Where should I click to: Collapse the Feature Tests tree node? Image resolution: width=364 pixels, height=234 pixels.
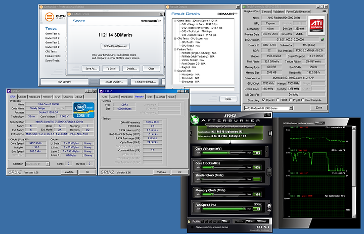175,49
